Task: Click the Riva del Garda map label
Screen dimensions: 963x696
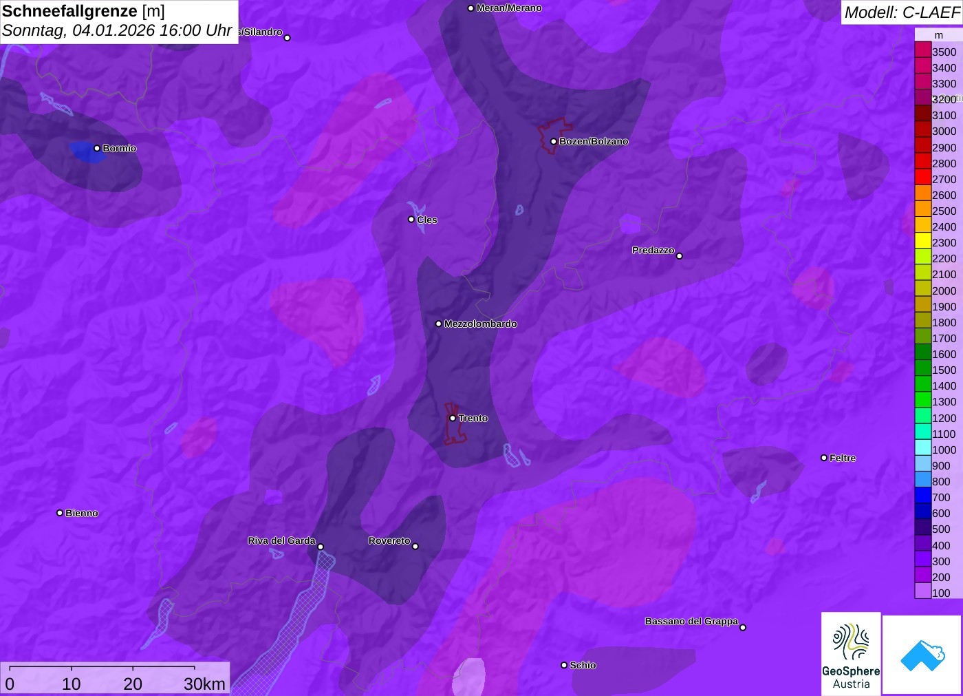Action: (281, 540)
